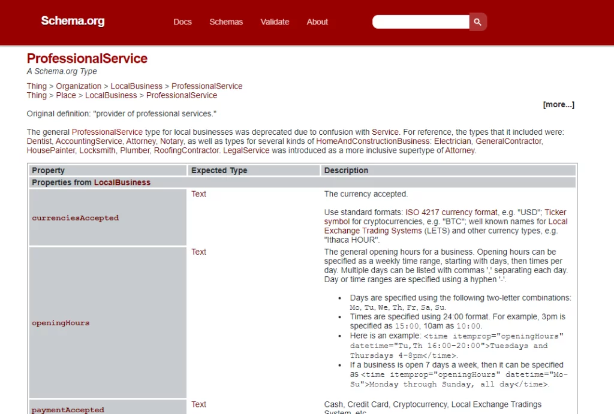
Task: Open the HomeAndConstructionBusiness link
Action: (373, 141)
